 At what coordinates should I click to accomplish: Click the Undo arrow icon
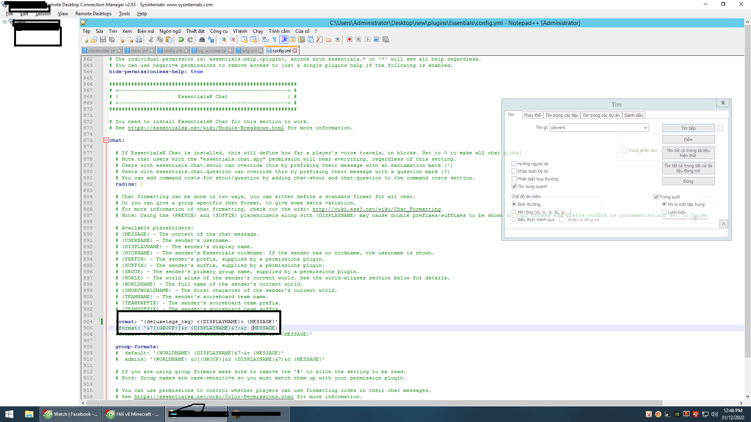pyautogui.click(x=181, y=39)
